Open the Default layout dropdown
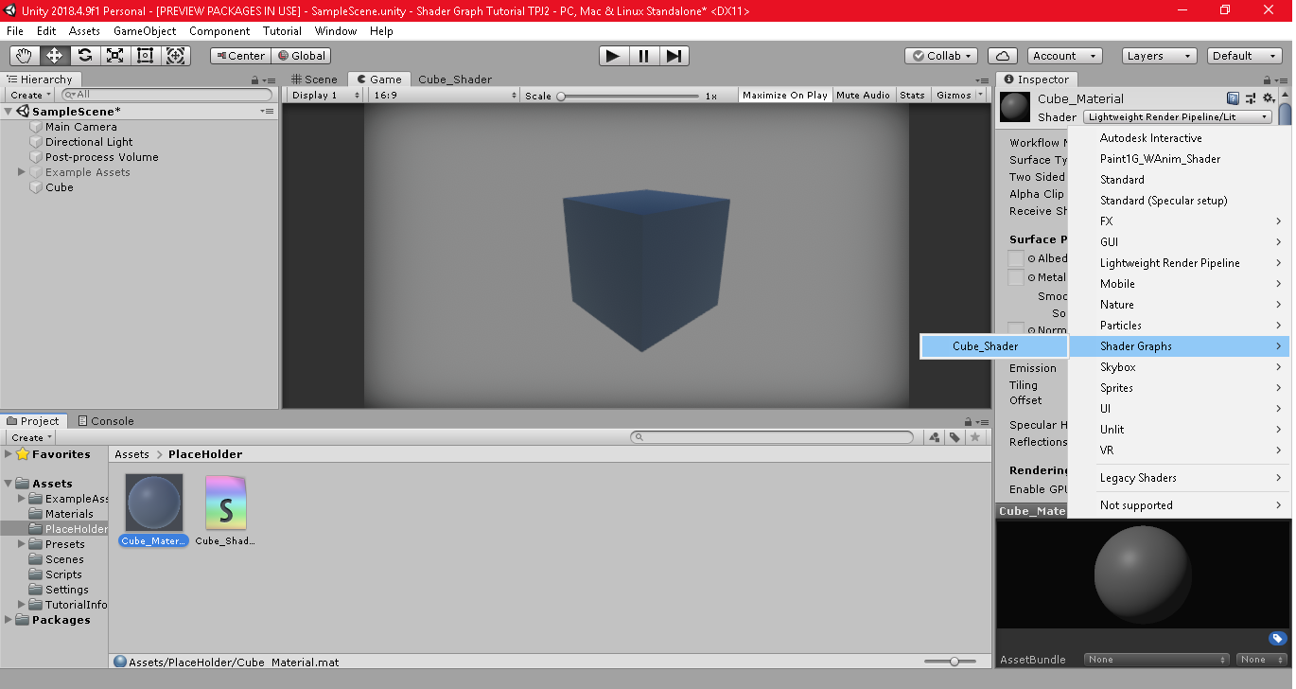 [1245, 56]
